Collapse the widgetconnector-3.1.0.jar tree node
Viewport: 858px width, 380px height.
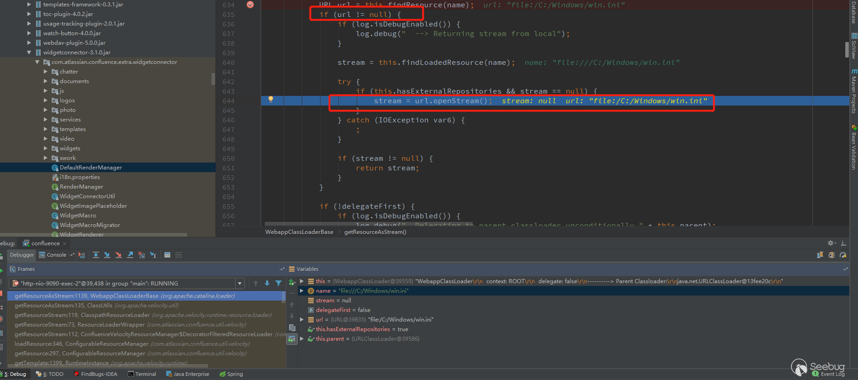(29, 53)
